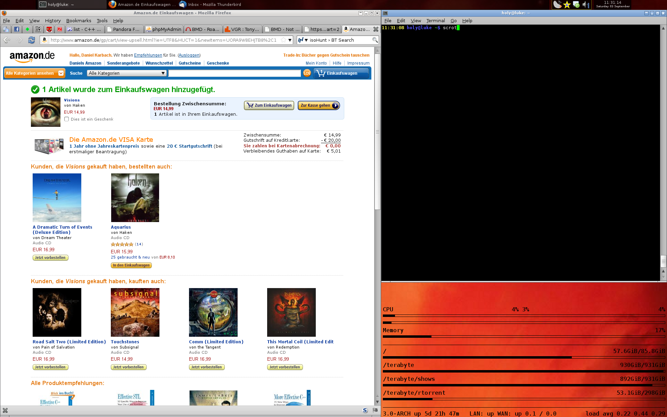Click 'Jetzt vorbestellen' for Touchstones
This screenshot has height=417, width=667.
129,367
